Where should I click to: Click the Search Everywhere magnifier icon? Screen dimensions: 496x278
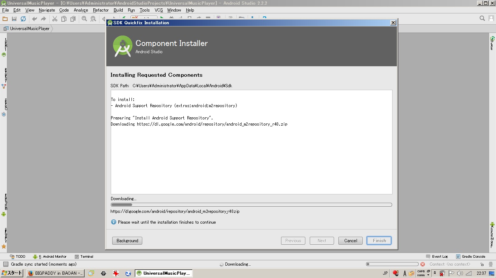pyautogui.click(x=482, y=18)
